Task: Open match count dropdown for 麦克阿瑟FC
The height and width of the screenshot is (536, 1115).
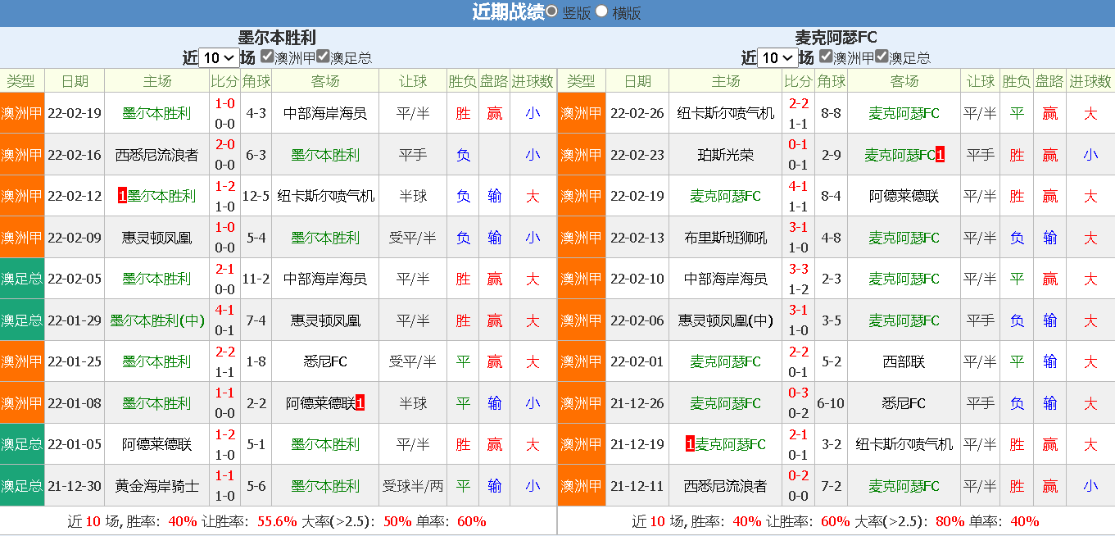Action: tap(777, 57)
